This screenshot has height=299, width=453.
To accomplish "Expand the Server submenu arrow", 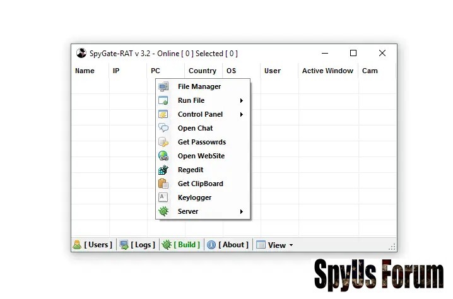I will [x=242, y=211].
